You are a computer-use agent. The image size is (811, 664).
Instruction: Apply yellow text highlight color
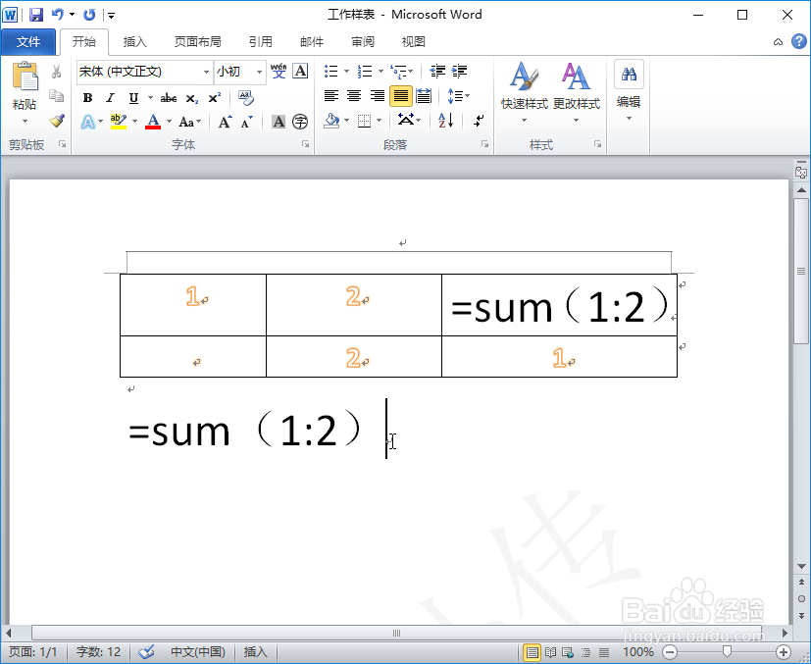coord(119,122)
